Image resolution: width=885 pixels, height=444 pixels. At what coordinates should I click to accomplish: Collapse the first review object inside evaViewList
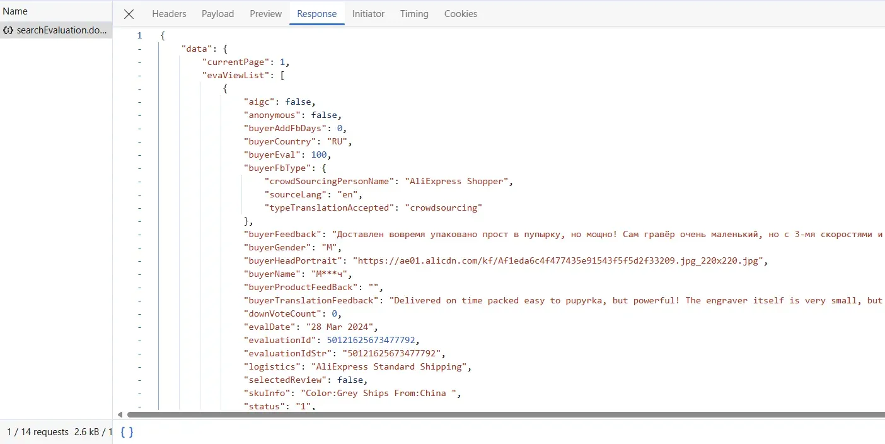(x=139, y=88)
